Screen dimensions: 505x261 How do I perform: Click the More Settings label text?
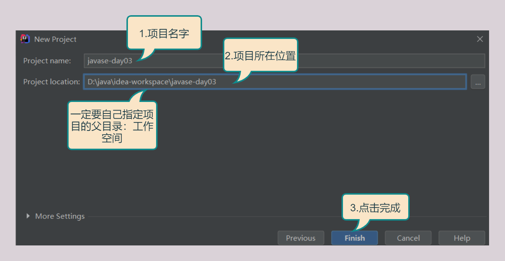point(60,216)
